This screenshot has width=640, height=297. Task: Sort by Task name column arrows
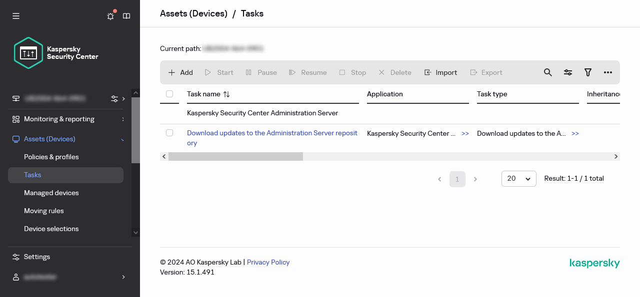click(226, 94)
